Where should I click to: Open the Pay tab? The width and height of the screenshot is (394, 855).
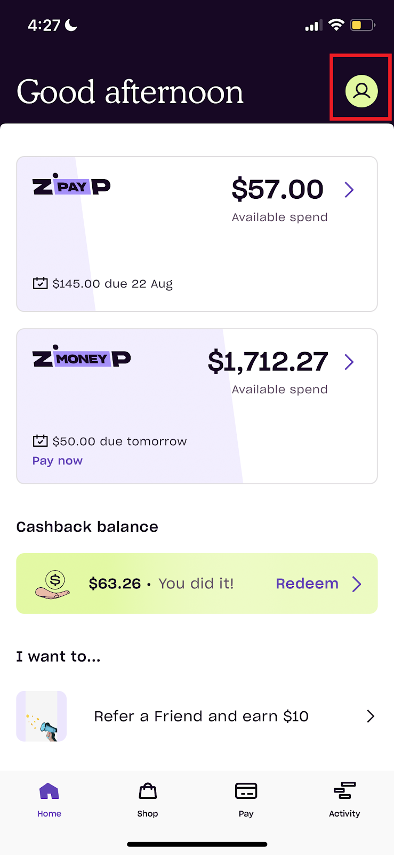click(246, 799)
